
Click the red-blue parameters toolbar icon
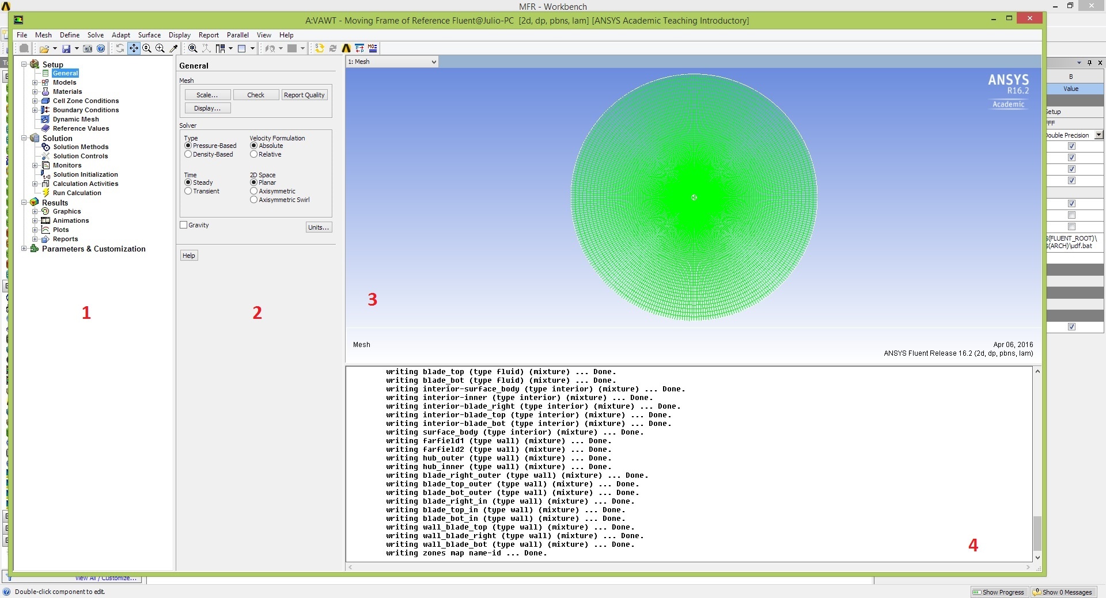pyautogui.click(x=359, y=48)
